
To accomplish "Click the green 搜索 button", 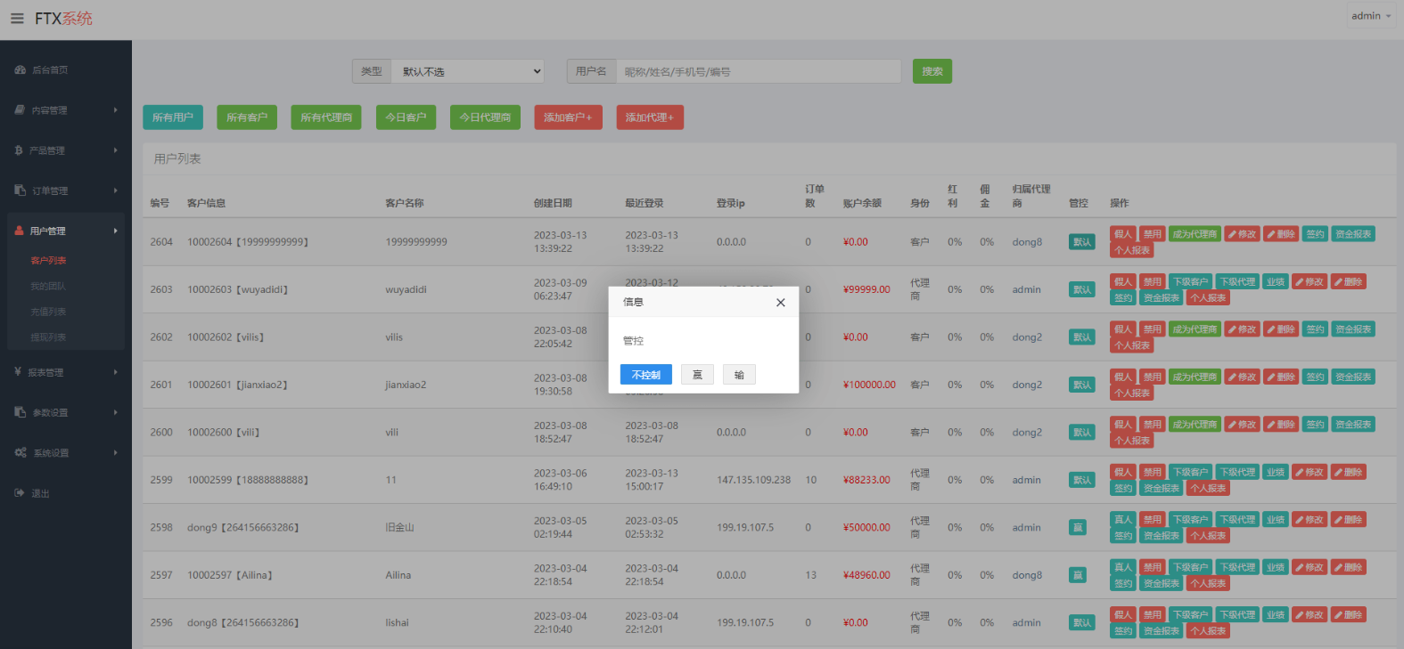I will click(932, 71).
